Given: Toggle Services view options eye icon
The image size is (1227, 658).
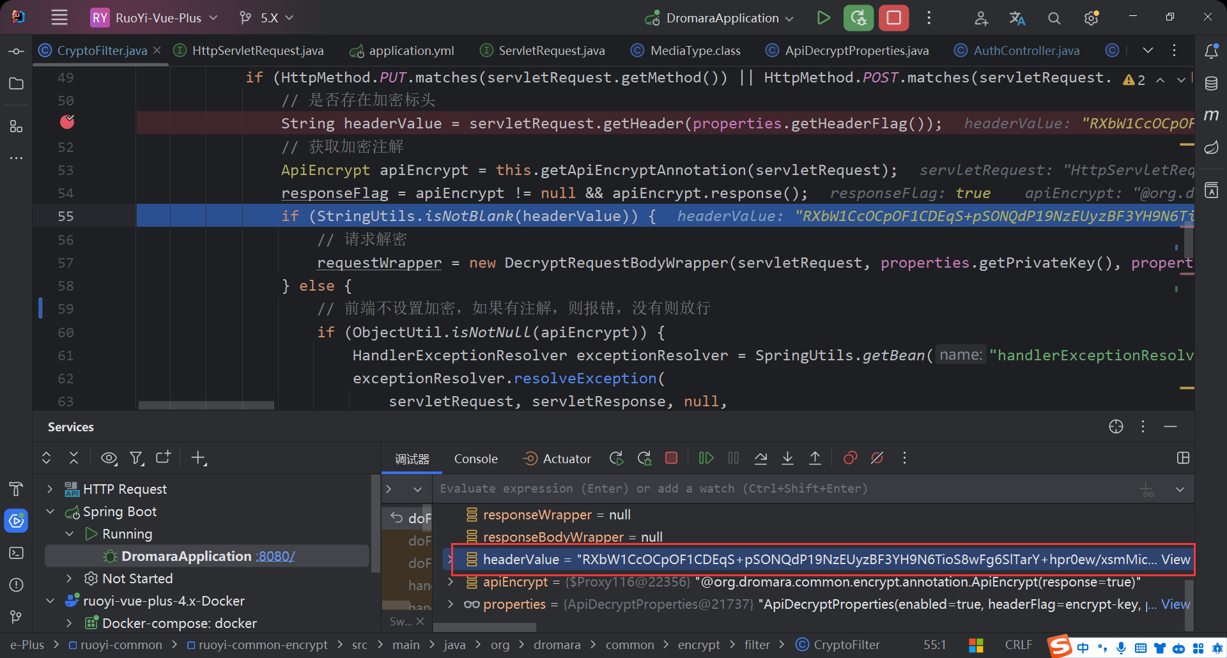Looking at the screenshot, I should pyautogui.click(x=109, y=458).
